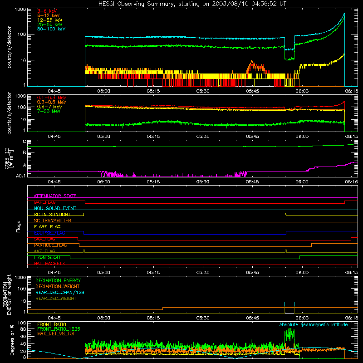Click the DECIMATION_ENERGY legend label
This screenshot has height=363, width=363.
[x=58, y=280]
